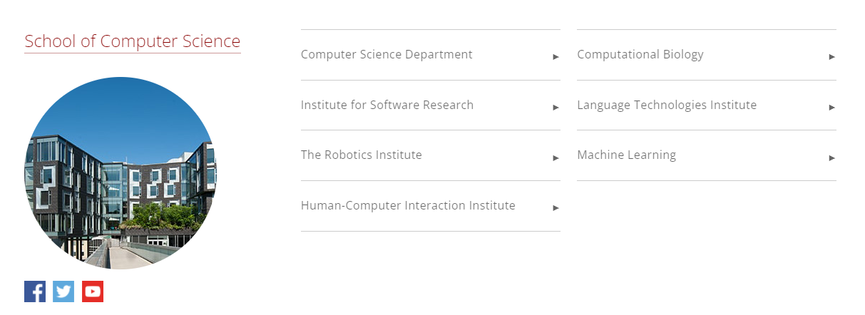This screenshot has height=315, width=865.
Task: Expand the arrow next to Computer Science Department
Action: coord(556,56)
